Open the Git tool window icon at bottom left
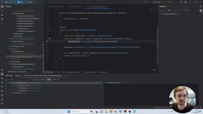This screenshot has height=114, width=203. [x=2, y=104]
